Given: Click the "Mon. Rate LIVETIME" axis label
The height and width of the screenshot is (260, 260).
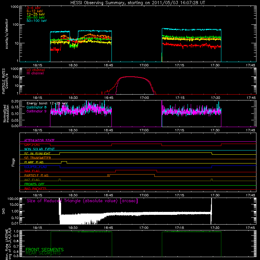Looking at the screenshot, I should pyautogui.click(x=7, y=244).
